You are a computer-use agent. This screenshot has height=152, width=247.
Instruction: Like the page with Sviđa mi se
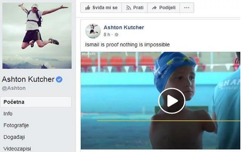point(101,8)
